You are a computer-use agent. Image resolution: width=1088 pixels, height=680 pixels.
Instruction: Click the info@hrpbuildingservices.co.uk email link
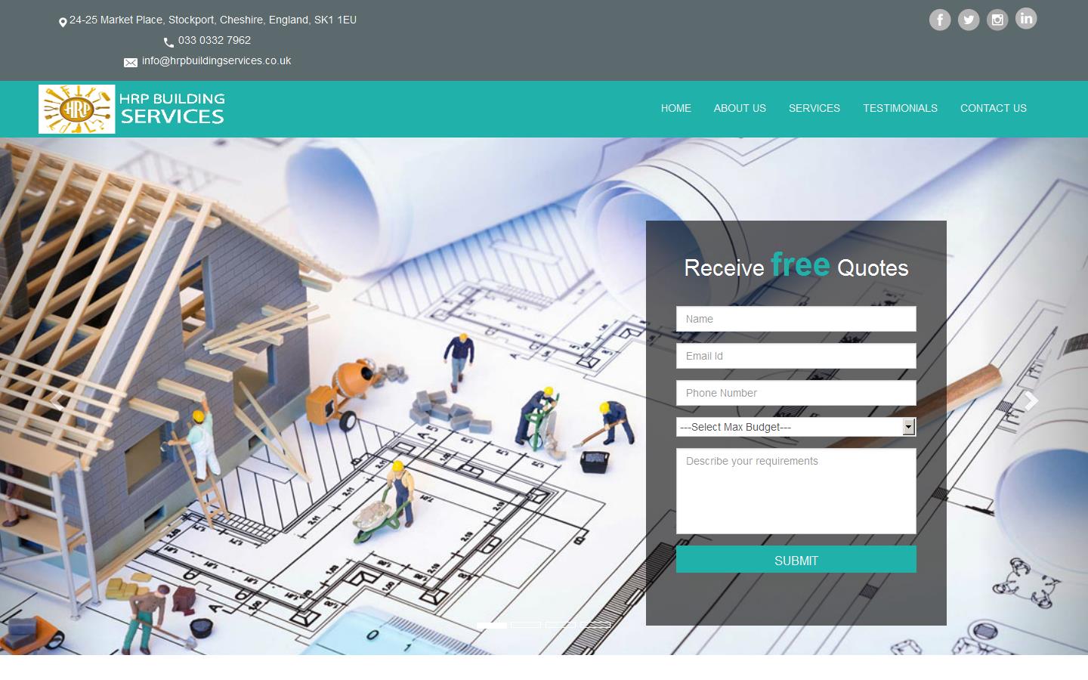click(216, 60)
